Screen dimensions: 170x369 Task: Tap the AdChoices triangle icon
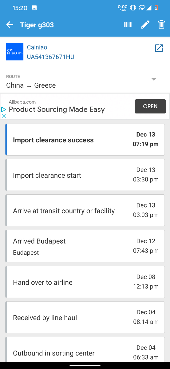coord(4,109)
